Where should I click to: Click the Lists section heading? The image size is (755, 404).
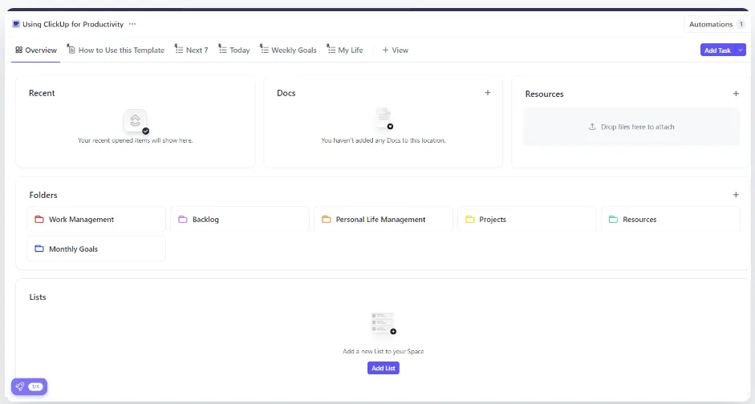pos(38,297)
